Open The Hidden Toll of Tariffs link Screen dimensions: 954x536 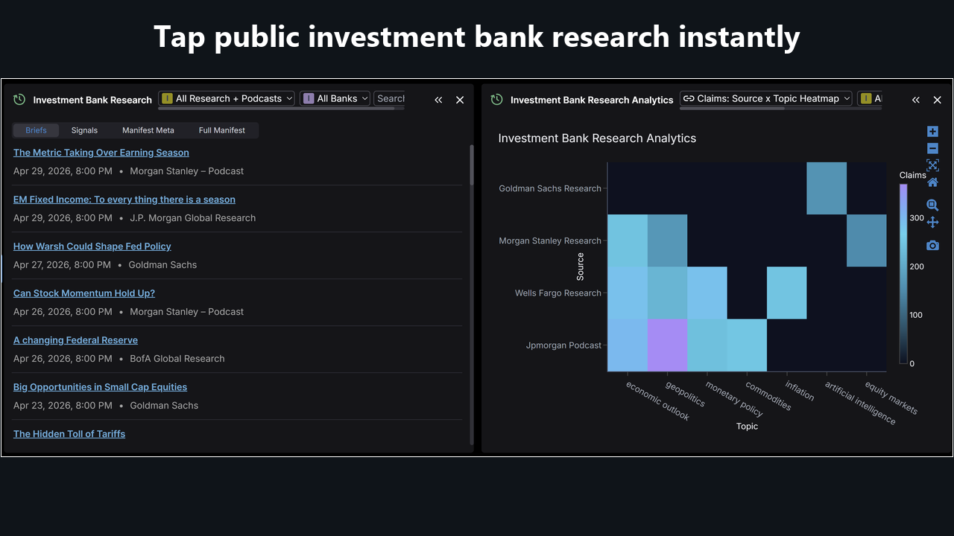pos(69,434)
